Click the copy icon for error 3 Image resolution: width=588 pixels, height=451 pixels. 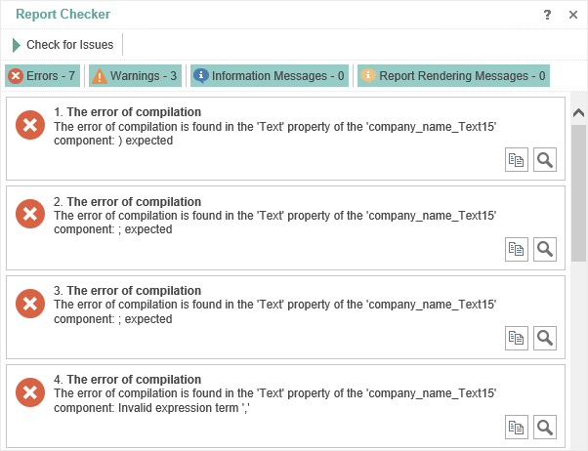point(516,338)
